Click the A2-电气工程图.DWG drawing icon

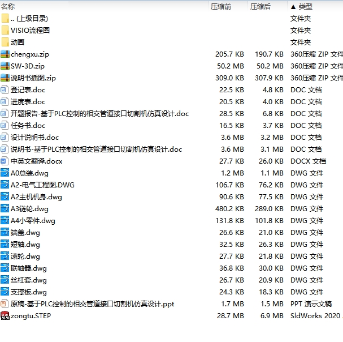coord(5,185)
